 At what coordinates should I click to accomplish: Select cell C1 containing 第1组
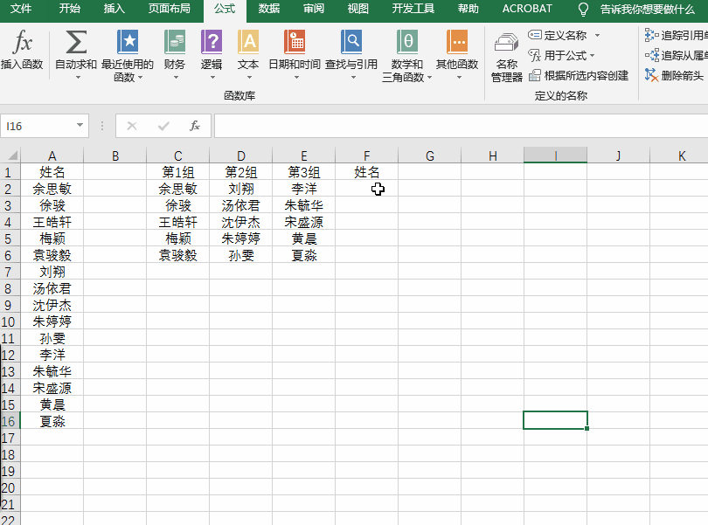point(178,172)
